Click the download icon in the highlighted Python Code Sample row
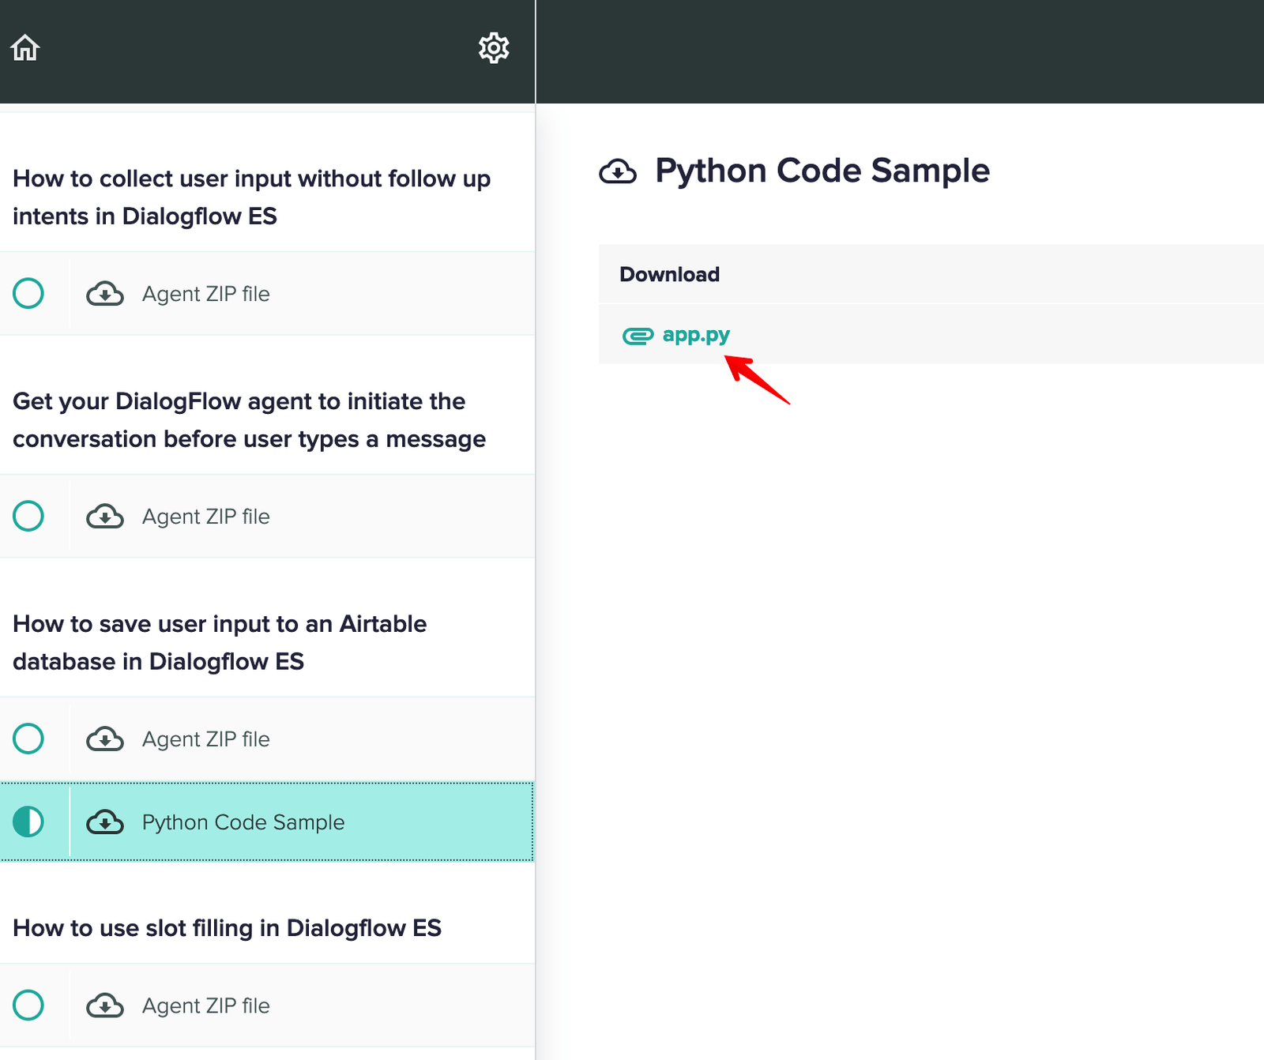1264x1060 pixels. [x=105, y=821]
